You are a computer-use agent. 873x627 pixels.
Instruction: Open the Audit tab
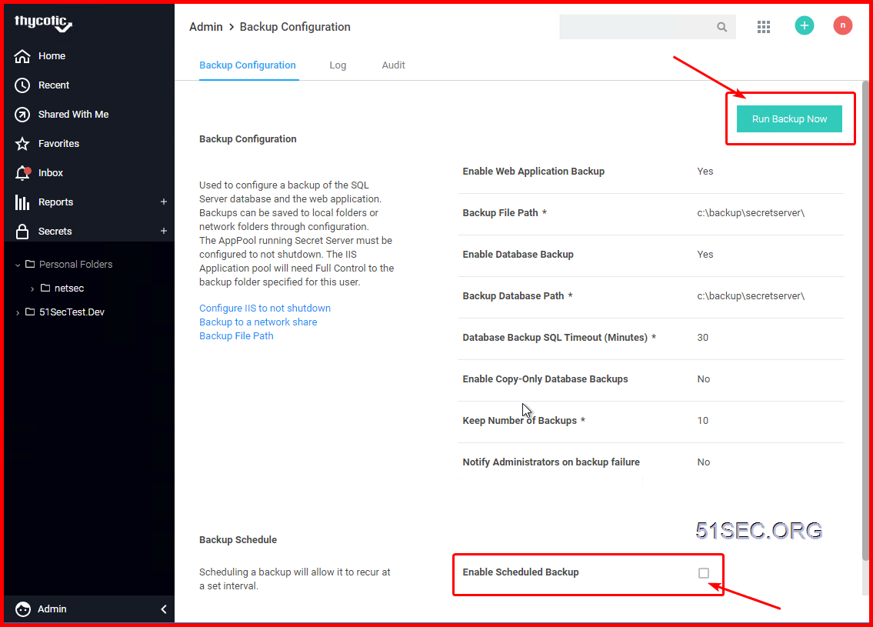point(393,65)
